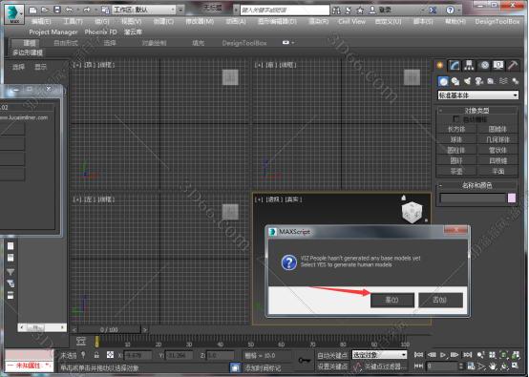Image resolution: width=529 pixels, height=377 pixels.
Task: Open the workspace selector dropdown
Action: pos(144,10)
